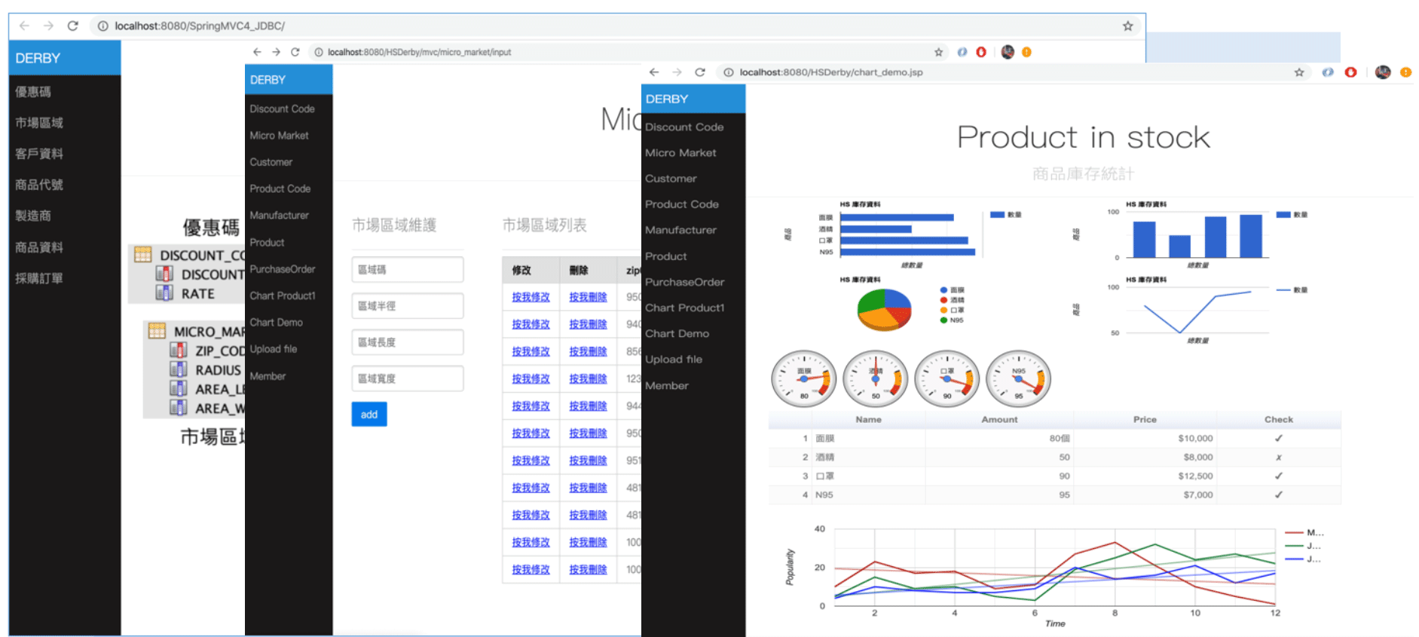Sort the stock table by Price header
1419x637 pixels.
pos(1145,420)
